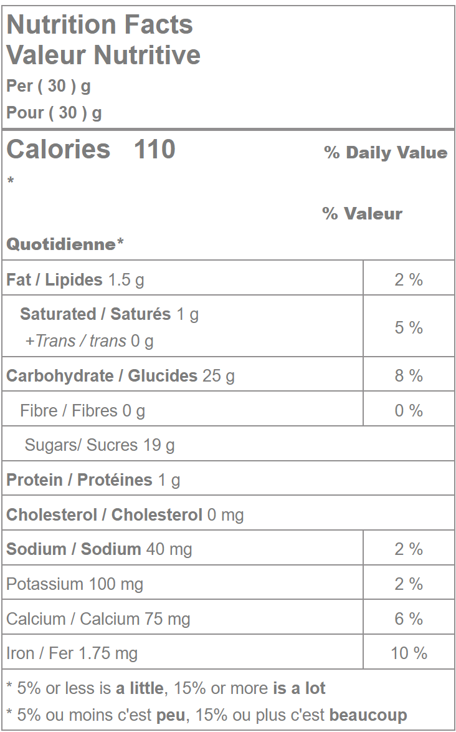The width and height of the screenshot is (456, 732).
Task: Select the Sodium 40 mg row
Action: pyautogui.click(x=99, y=549)
